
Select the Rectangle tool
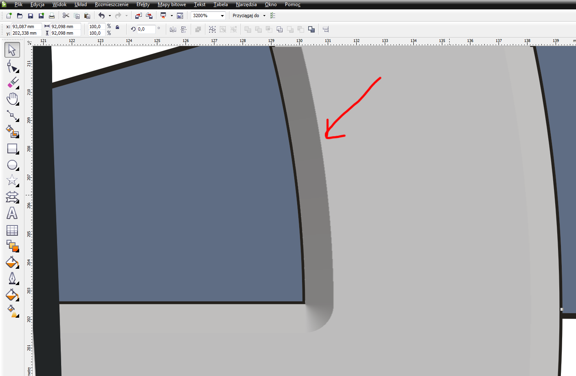pyautogui.click(x=12, y=149)
